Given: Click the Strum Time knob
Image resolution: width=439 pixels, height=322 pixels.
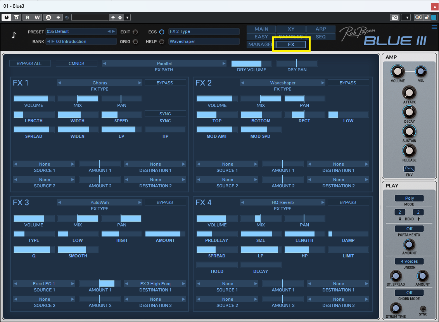Looking at the screenshot, I should [396, 308].
